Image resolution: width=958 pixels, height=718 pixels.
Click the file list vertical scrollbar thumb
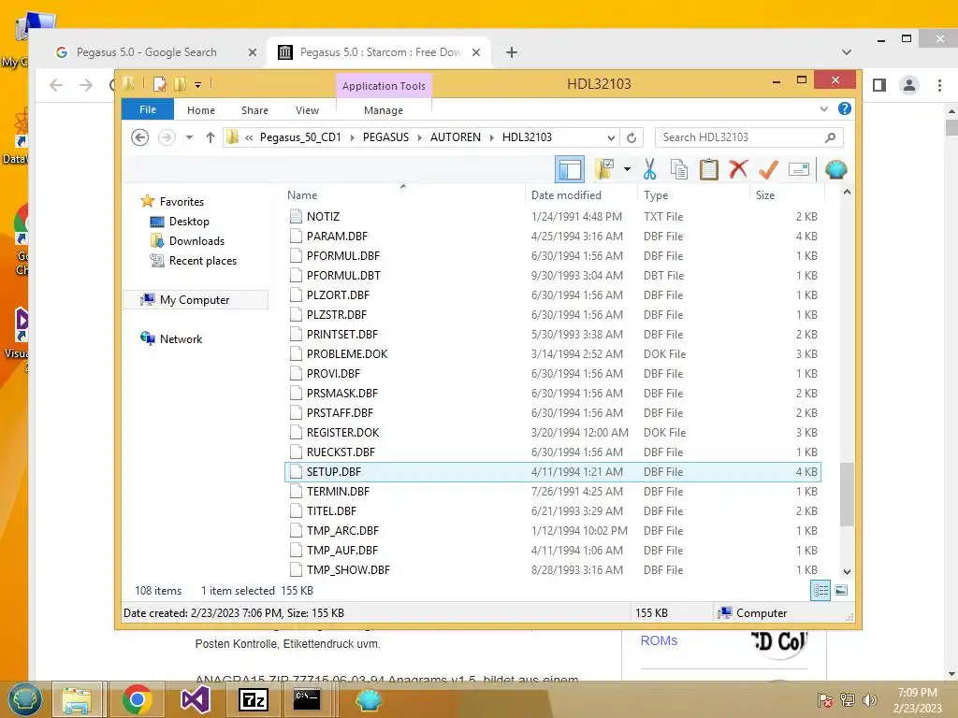coord(847,495)
